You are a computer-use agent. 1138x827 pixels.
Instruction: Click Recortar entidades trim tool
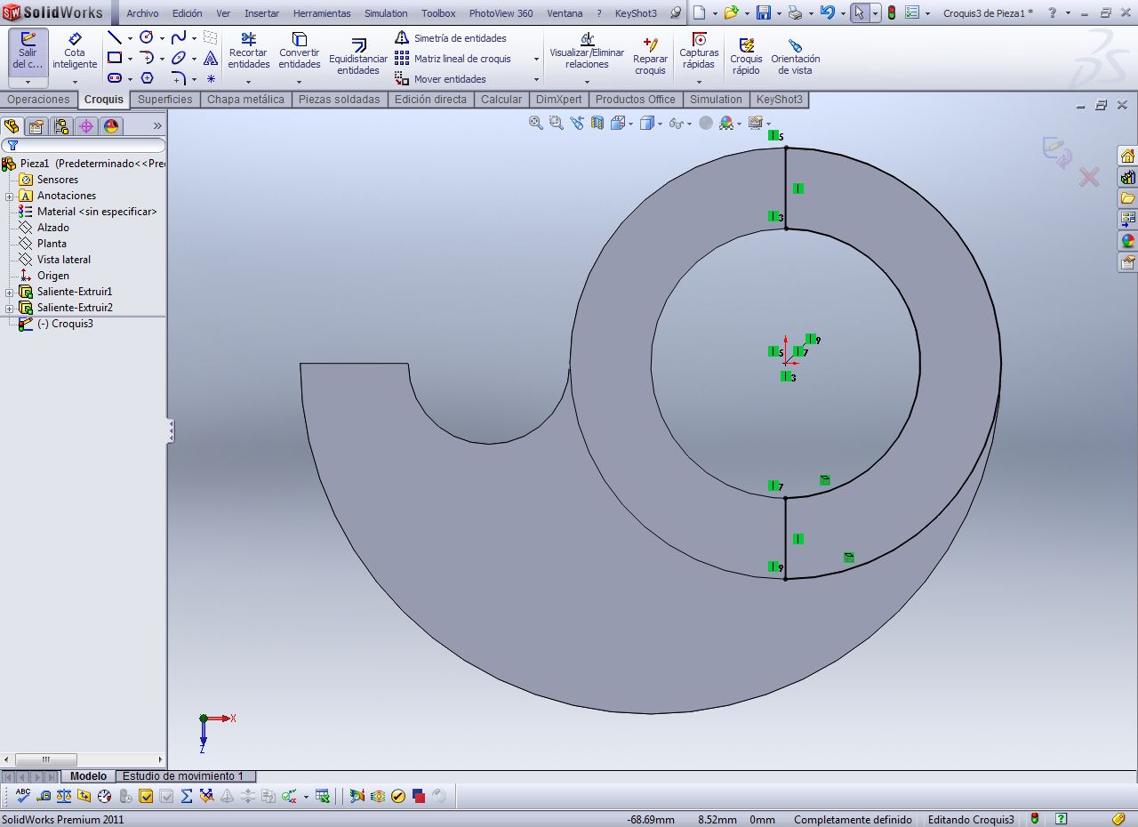[249, 52]
